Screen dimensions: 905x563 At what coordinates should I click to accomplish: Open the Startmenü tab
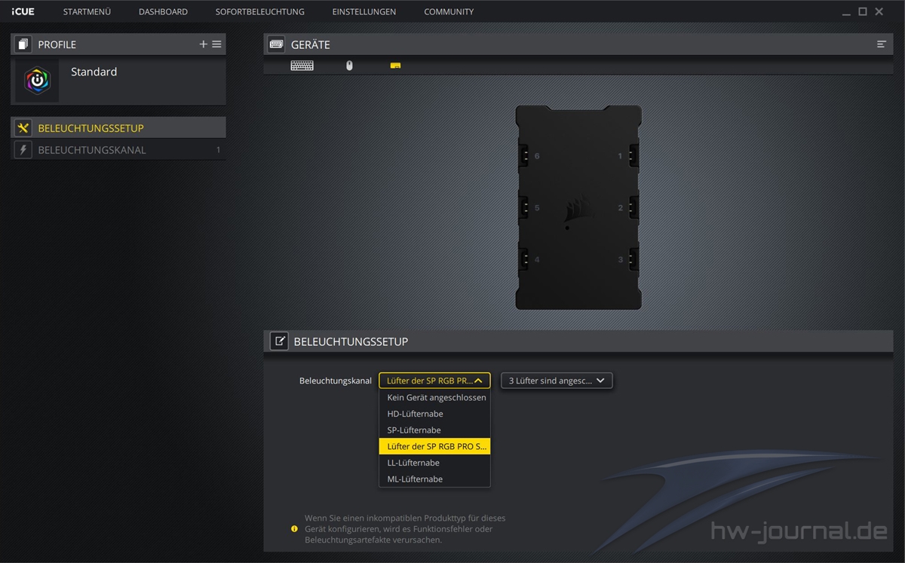87,12
